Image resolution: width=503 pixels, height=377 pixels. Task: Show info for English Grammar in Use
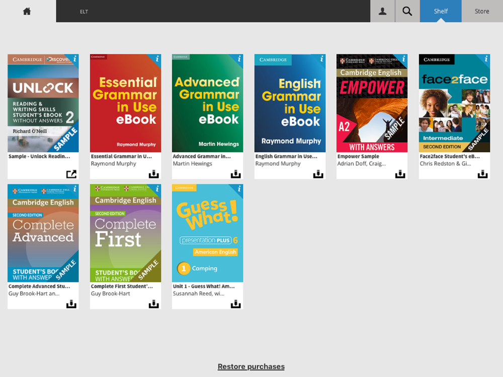(x=322, y=58)
